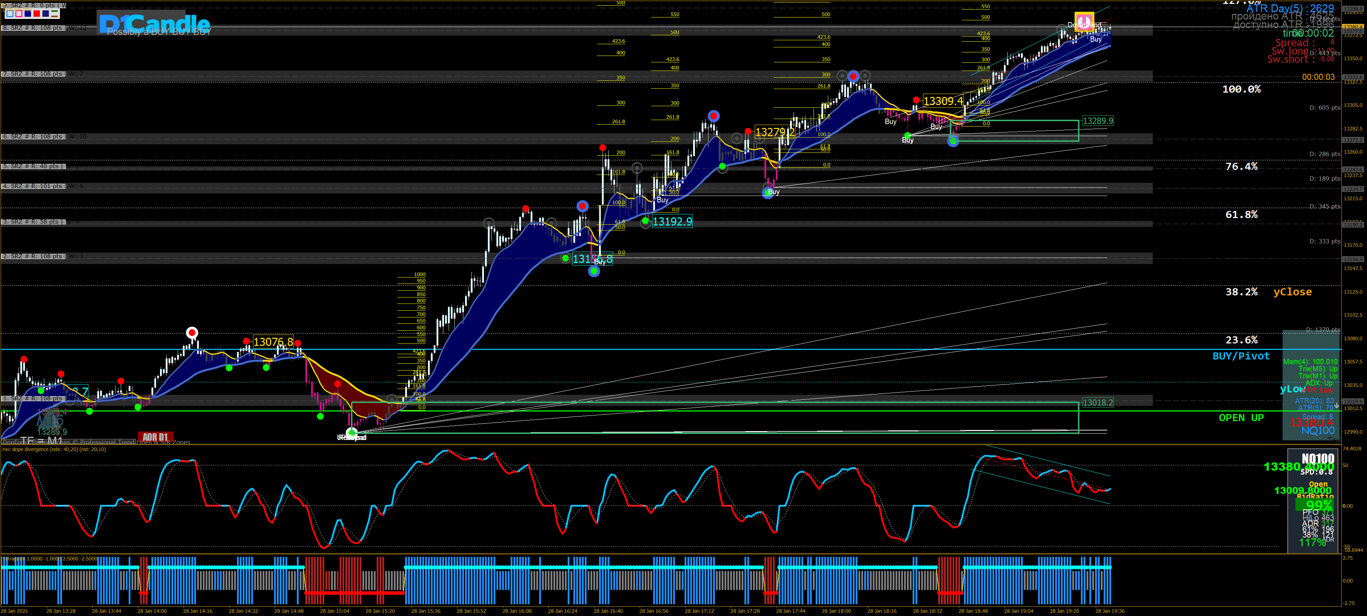This screenshot has width=1367, height=616.
Task: Click the small down arrow near ATR(5)
Action: point(1337,405)
